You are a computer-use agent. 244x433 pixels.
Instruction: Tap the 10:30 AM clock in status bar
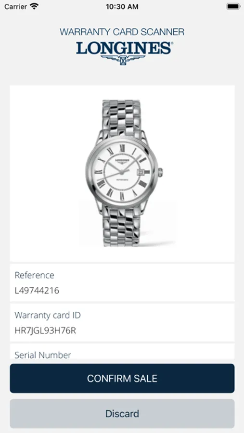(122, 7)
